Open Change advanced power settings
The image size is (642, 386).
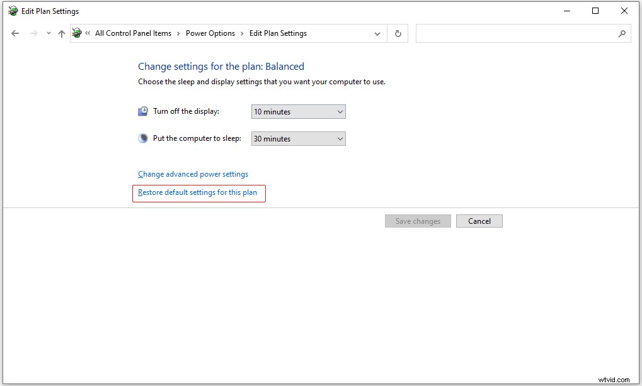pos(193,174)
